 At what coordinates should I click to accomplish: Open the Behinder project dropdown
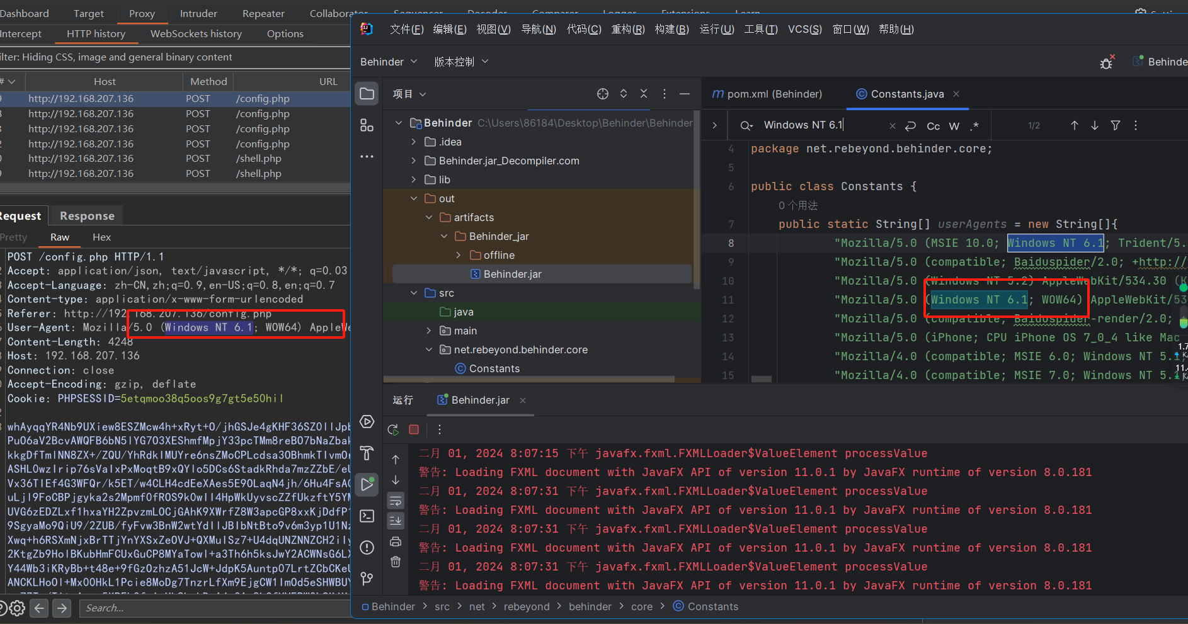click(389, 62)
